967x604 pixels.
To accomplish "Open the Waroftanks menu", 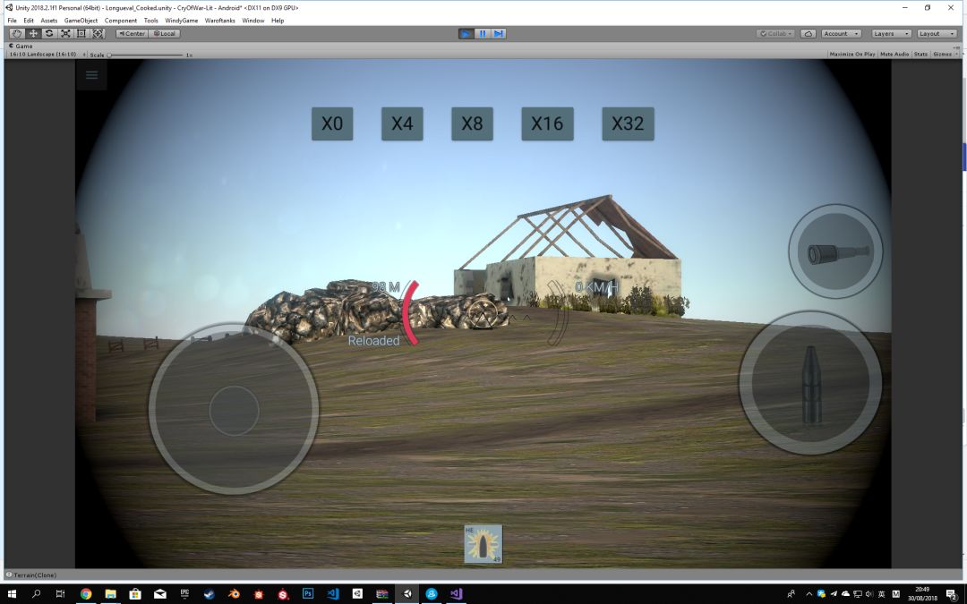I will point(220,20).
